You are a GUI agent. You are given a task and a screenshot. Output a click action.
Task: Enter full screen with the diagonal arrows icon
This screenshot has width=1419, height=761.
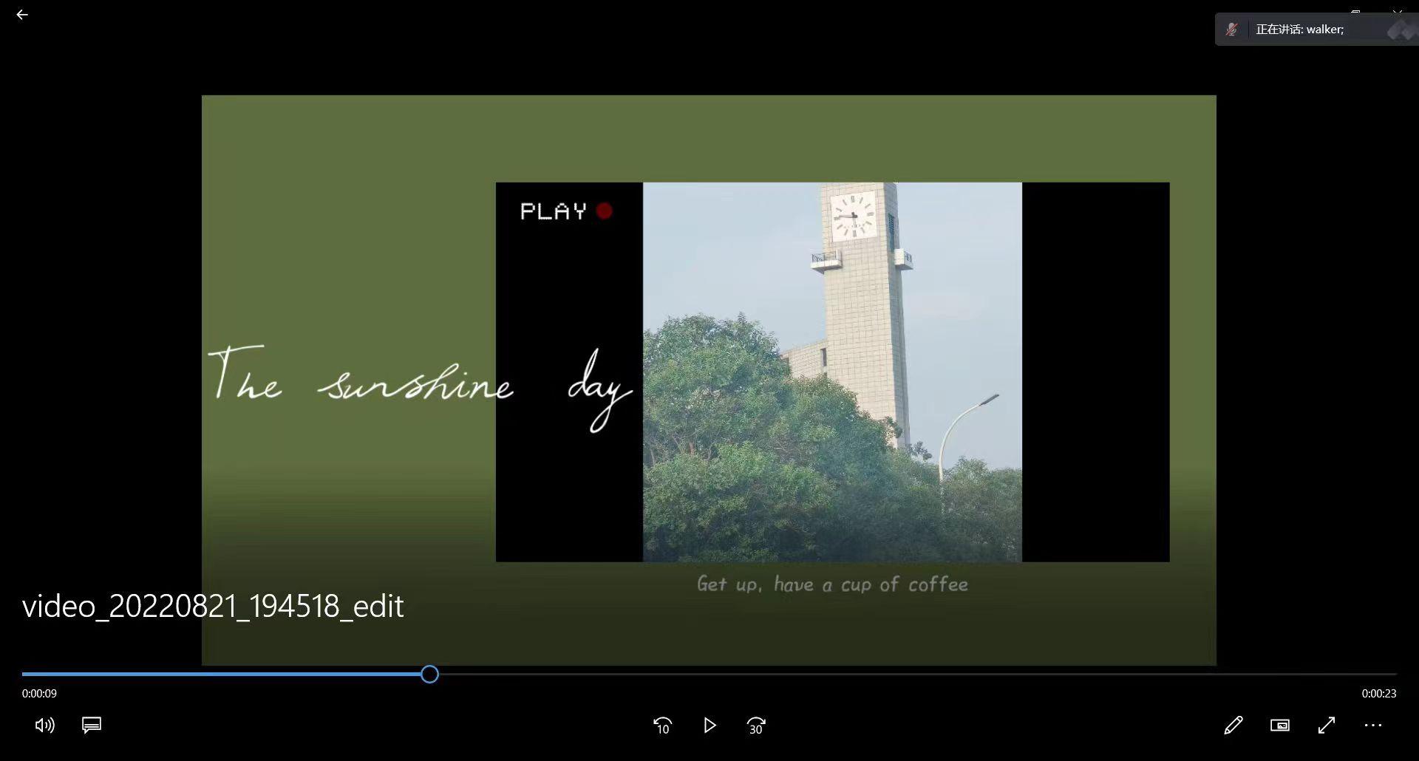(x=1327, y=726)
